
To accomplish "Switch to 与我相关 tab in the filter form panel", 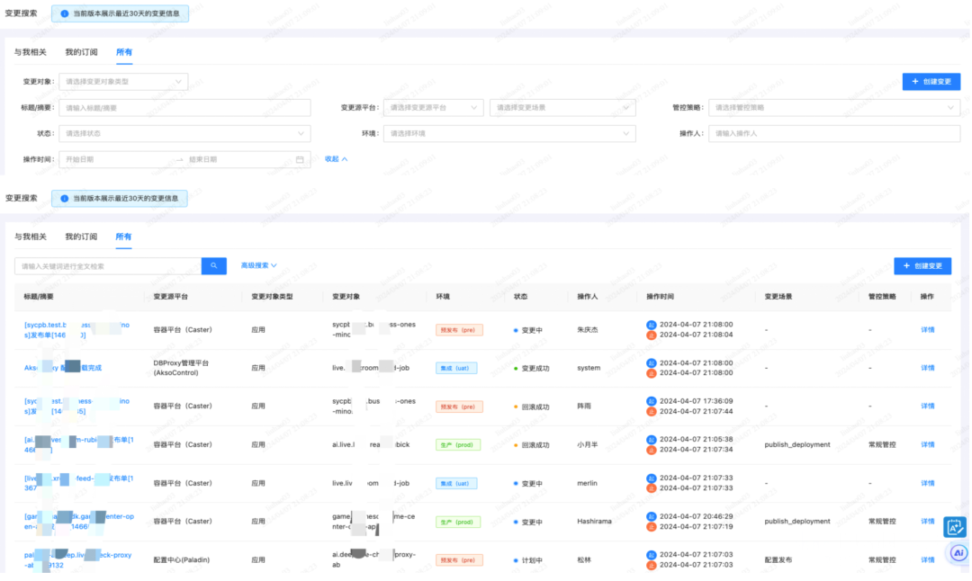I will coord(31,52).
